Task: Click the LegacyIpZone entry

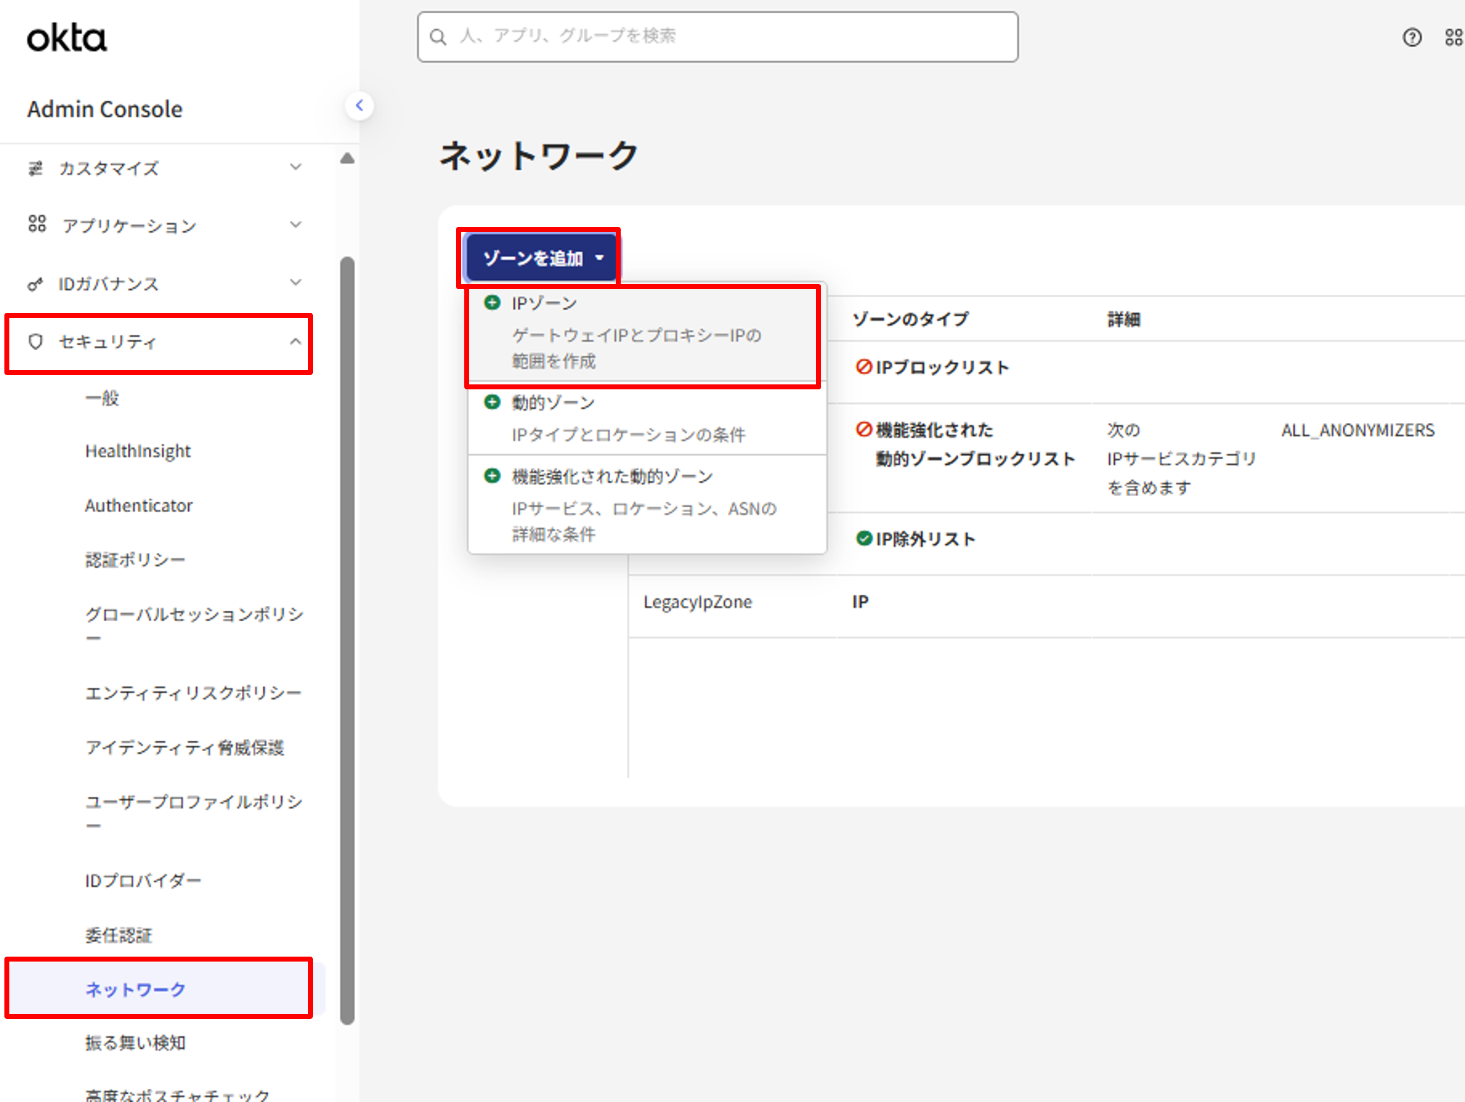Action: (697, 601)
